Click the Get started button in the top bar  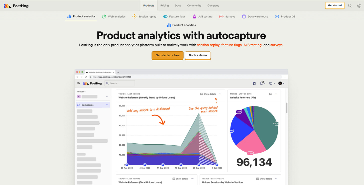point(335,5)
